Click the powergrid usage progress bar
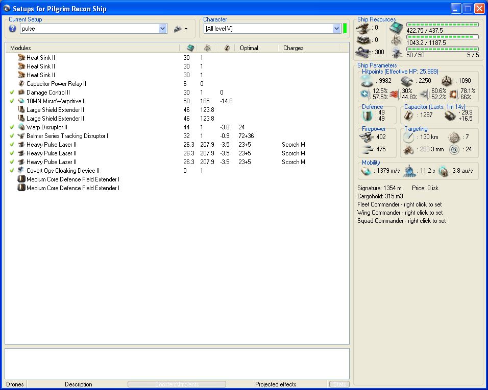Screen dimensions: 488x390 (442, 37)
